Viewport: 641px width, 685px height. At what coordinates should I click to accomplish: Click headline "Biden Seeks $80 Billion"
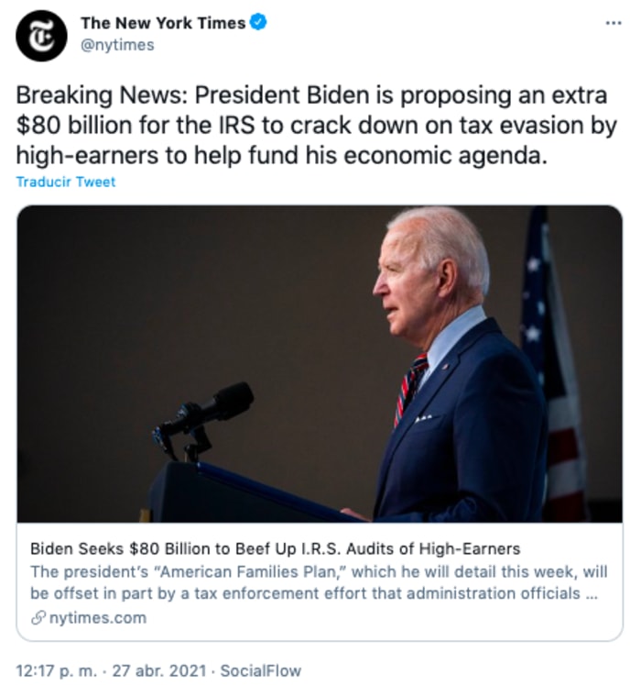[x=275, y=548]
